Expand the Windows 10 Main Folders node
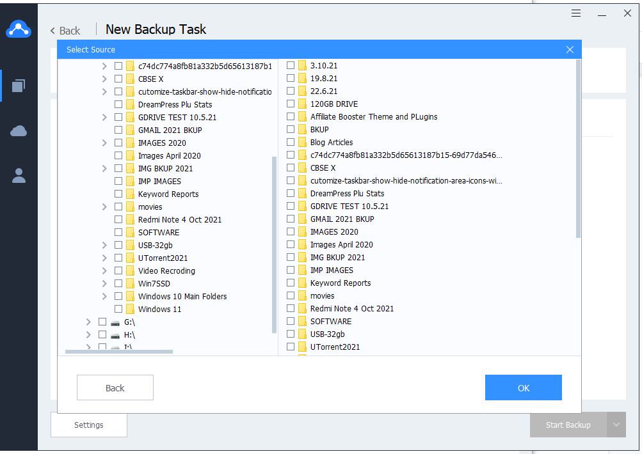Screen dimensions: 642x454 pos(104,297)
